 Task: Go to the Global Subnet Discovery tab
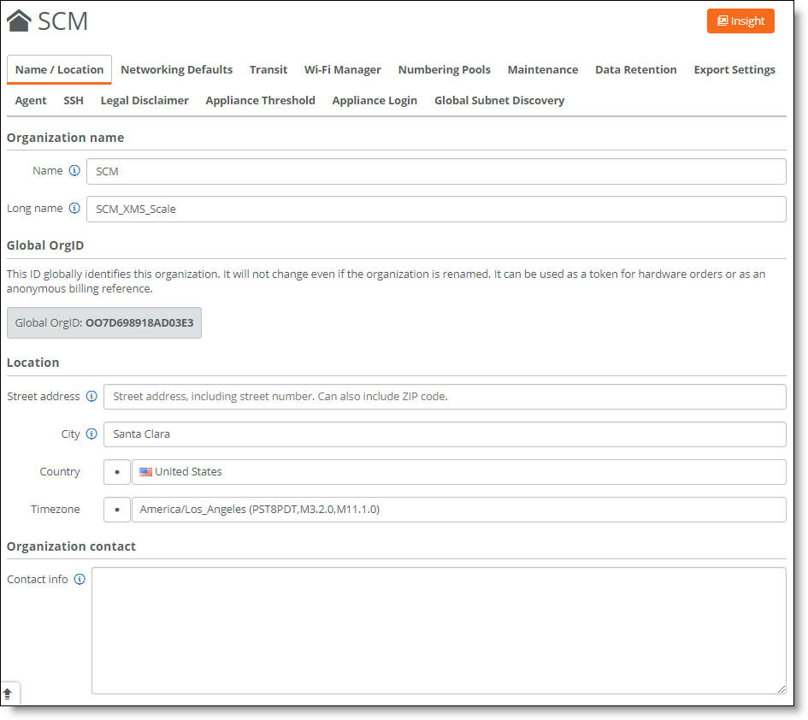(499, 101)
